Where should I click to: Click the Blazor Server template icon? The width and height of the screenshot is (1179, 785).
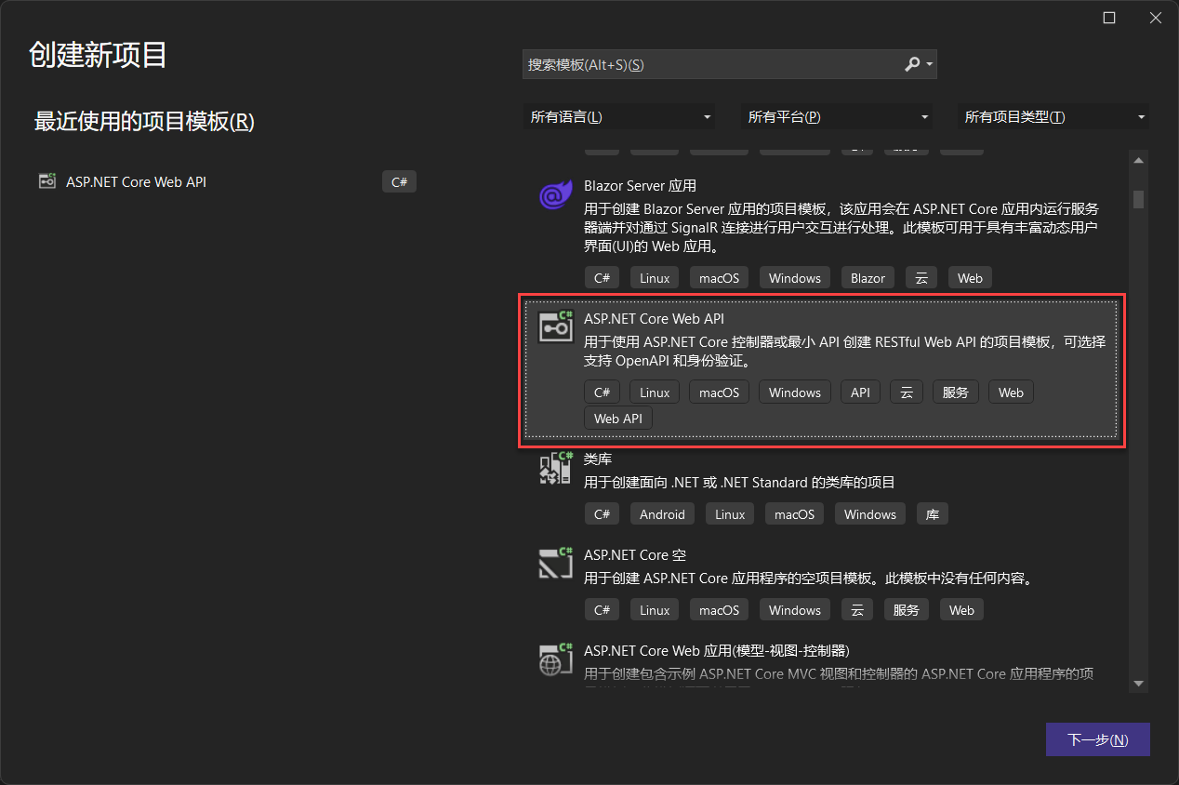coord(555,195)
